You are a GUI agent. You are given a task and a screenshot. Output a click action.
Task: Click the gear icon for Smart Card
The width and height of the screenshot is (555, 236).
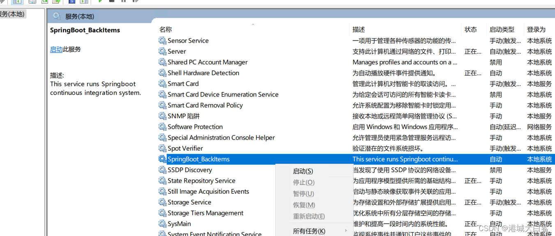tap(163, 84)
